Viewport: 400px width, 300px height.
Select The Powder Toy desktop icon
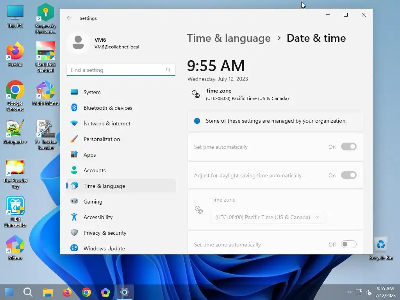coord(15,174)
